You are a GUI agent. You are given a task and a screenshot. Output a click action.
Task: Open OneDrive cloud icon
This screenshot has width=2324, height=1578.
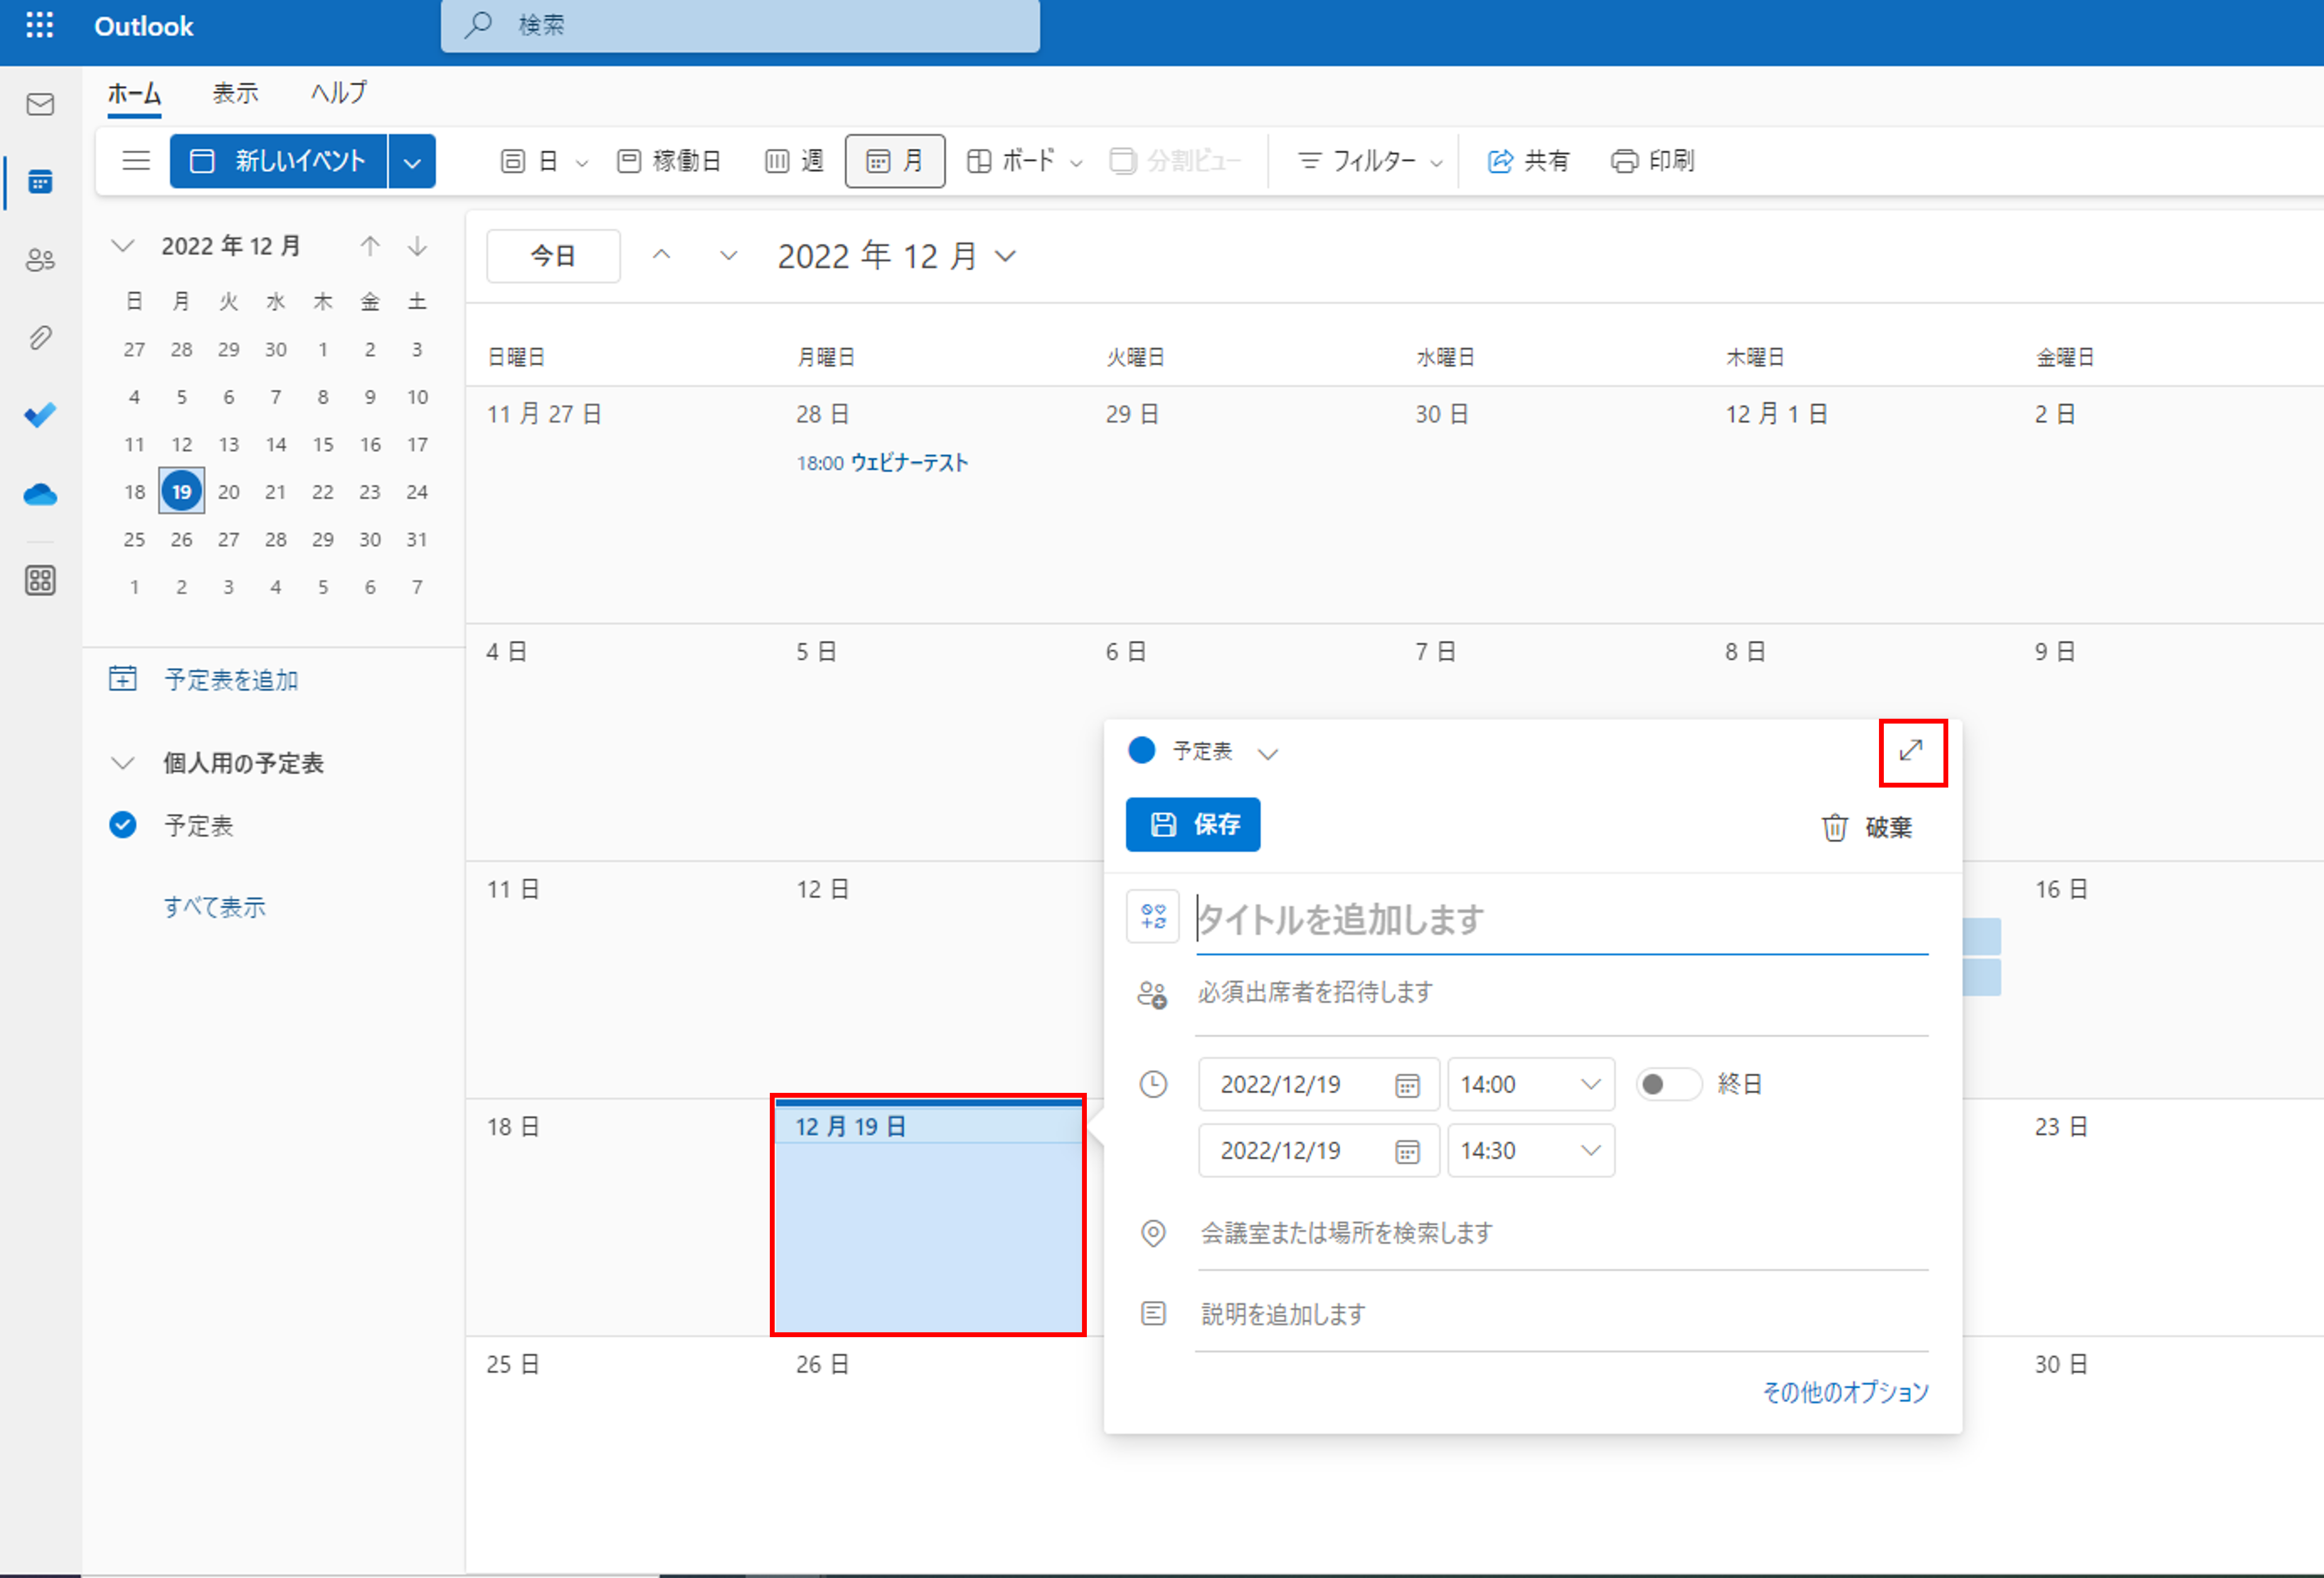click(x=40, y=494)
